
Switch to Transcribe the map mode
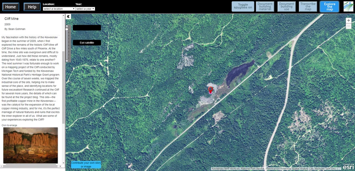point(308,6)
